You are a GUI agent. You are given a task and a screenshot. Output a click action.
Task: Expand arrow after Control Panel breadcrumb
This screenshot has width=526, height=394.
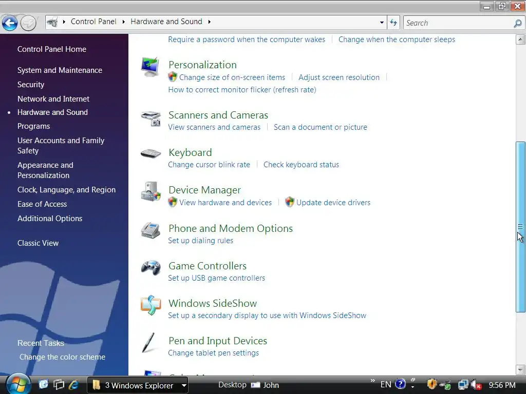click(123, 22)
